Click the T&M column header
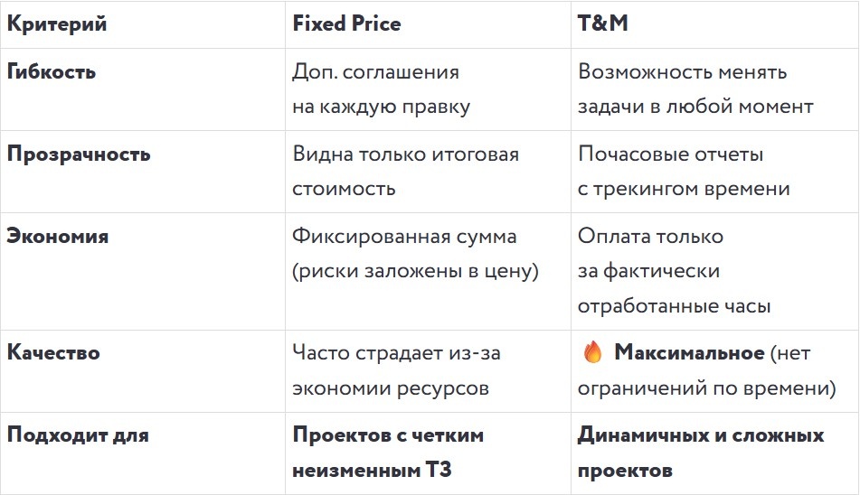Image resolution: width=860 pixels, height=495 pixels. pos(603,23)
